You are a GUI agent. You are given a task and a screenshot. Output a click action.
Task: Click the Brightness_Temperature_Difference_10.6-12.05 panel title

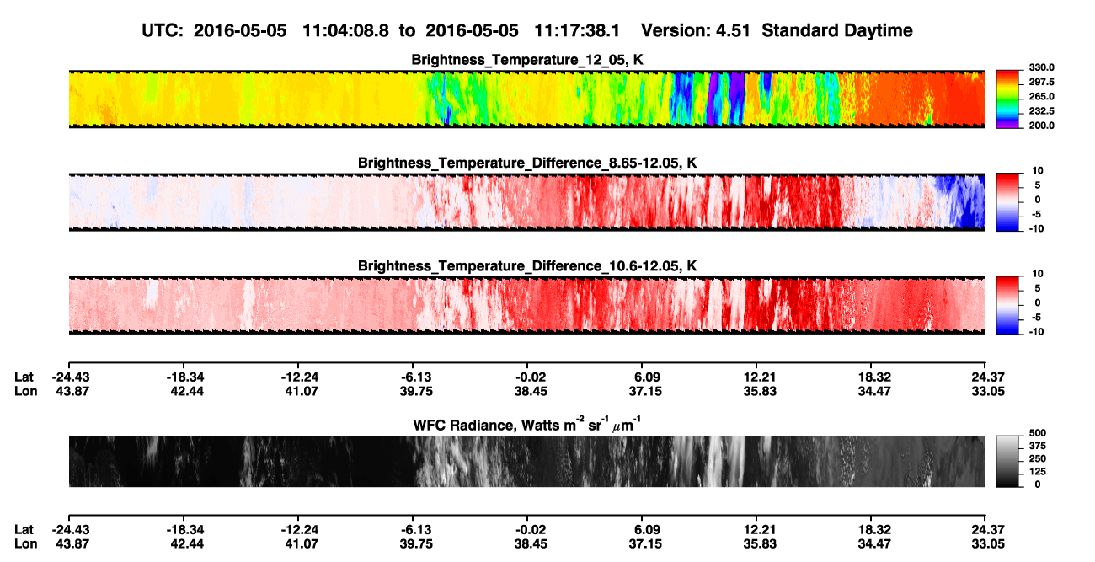pos(527,266)
